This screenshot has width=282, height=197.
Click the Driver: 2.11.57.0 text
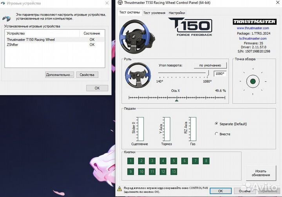click(x=253, y=47)
